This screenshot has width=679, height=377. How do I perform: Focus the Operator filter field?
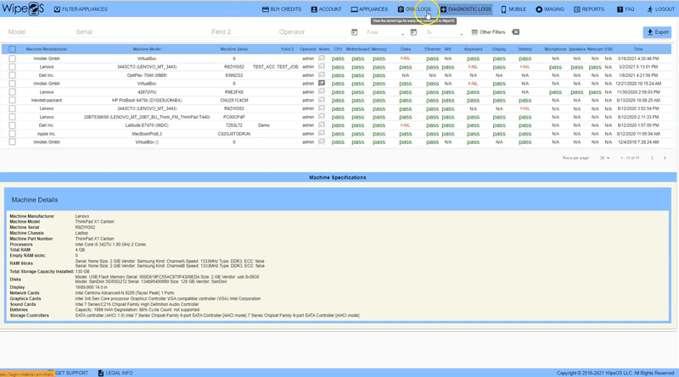(309, 32)
